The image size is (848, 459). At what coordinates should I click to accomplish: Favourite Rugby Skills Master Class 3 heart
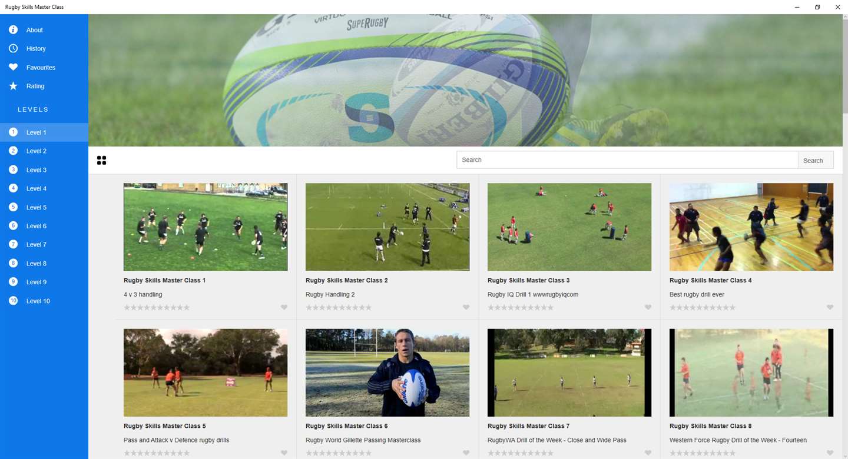pyautogui.click(x=648, y=307)
